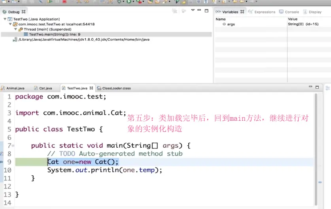Image resolution: width=331 pixels, height=209 pixels.
Task: Step over using the toolbar icon
Action: coord(86,2)
